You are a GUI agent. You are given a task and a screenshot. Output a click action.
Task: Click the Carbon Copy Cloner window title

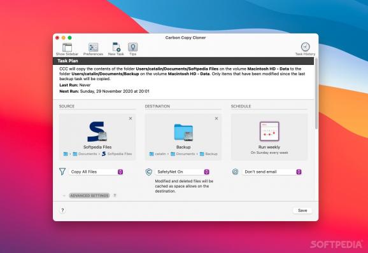coord(185,38)
